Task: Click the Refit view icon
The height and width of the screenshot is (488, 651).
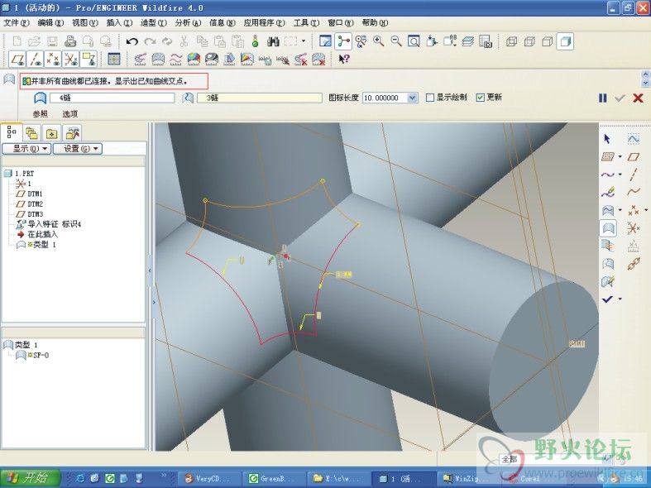Action: tap(414, 41)
